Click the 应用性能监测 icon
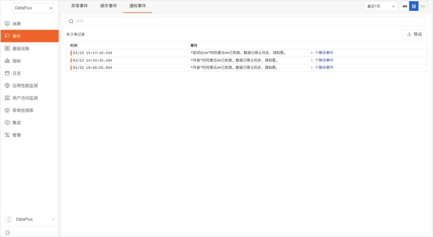 point(7,86)
